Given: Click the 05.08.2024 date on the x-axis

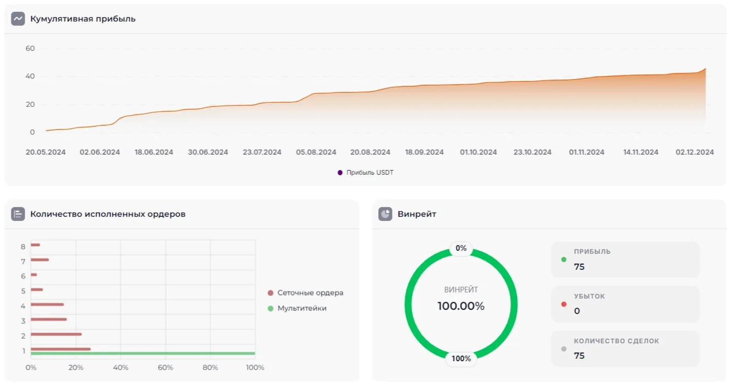Looking at the screenshot, I should tap(316, 152).
